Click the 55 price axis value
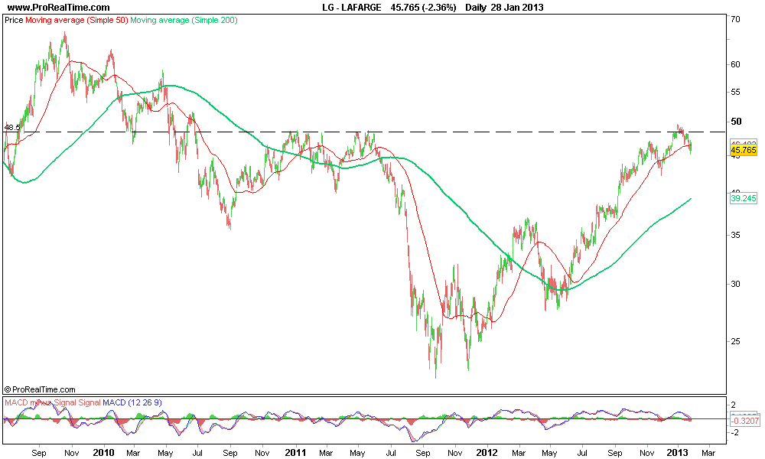This screenshot has width=765, height=459. pyautogui.click(x=735, y=93)
